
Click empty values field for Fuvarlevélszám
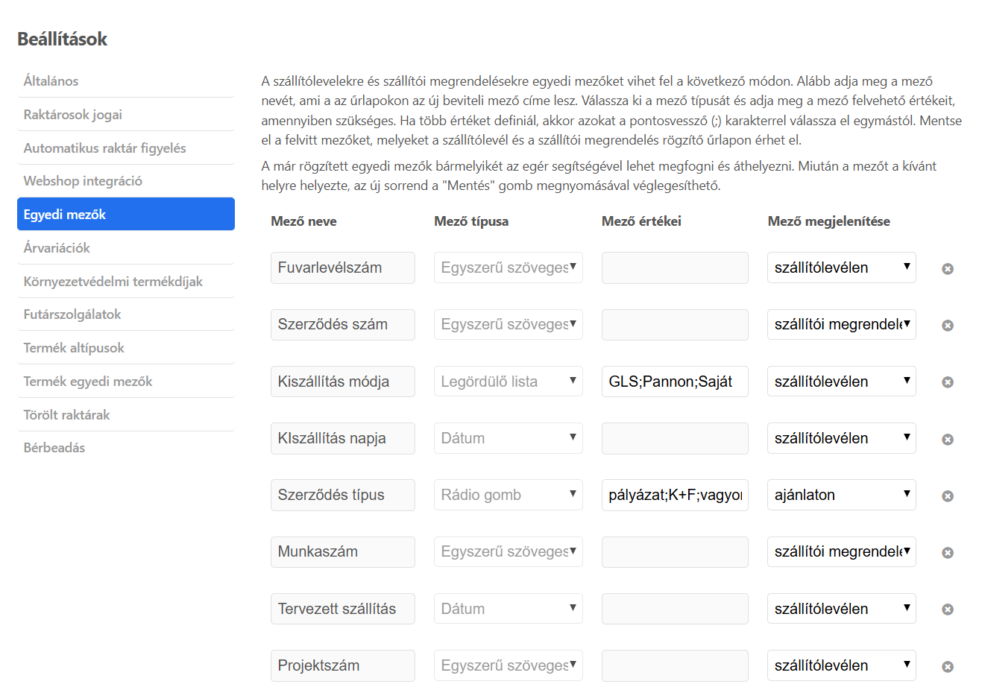pyautogui.click(x=675, y=268)
